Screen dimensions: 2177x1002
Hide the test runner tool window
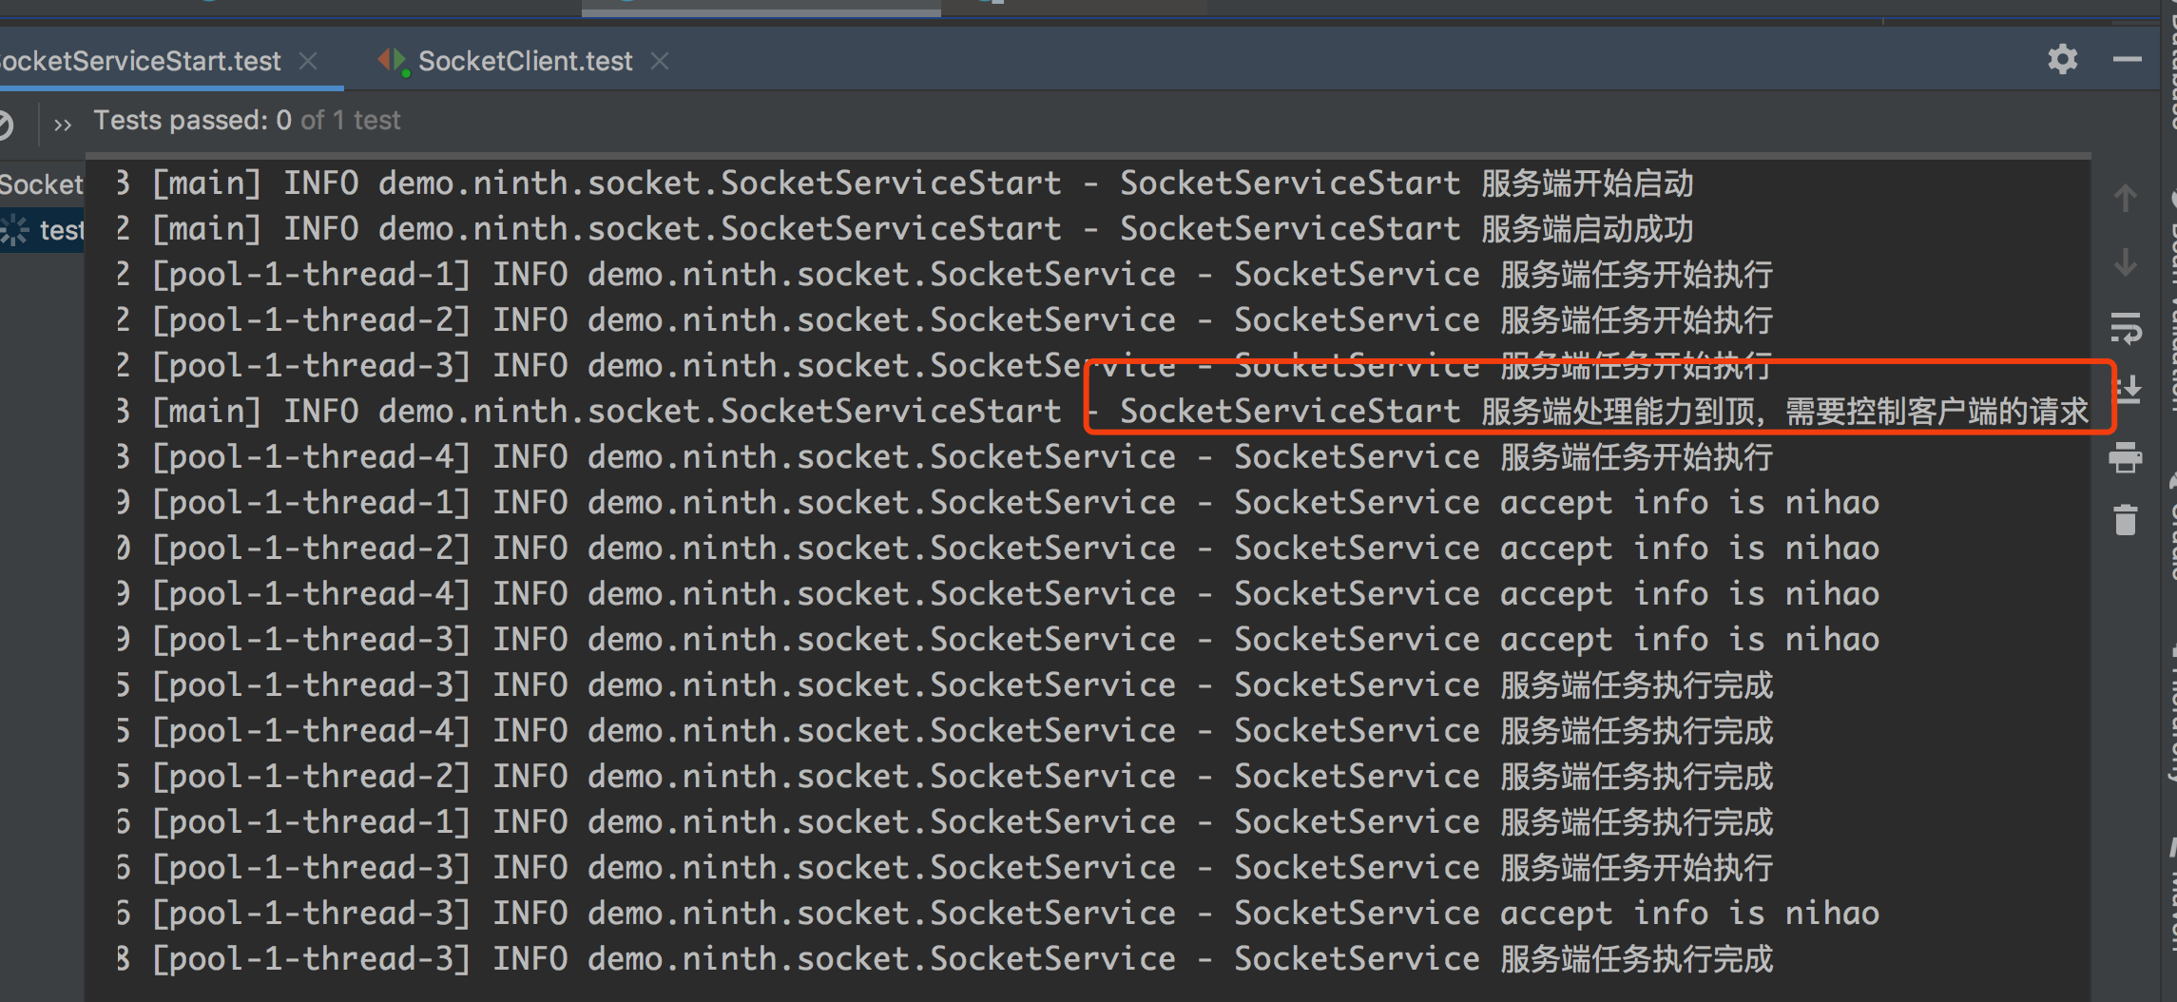2127,59
